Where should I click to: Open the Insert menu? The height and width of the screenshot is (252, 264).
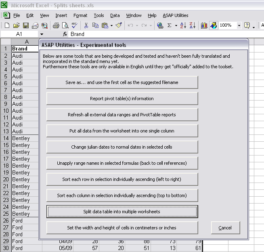(x=61, y=15)
